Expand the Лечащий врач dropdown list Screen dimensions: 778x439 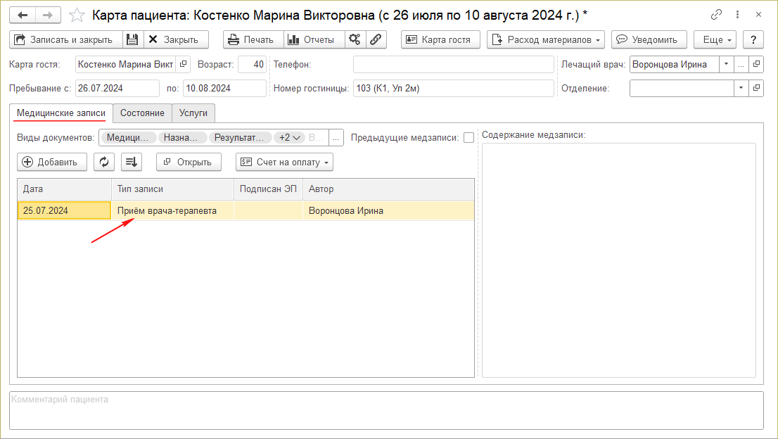pos(725,65)
